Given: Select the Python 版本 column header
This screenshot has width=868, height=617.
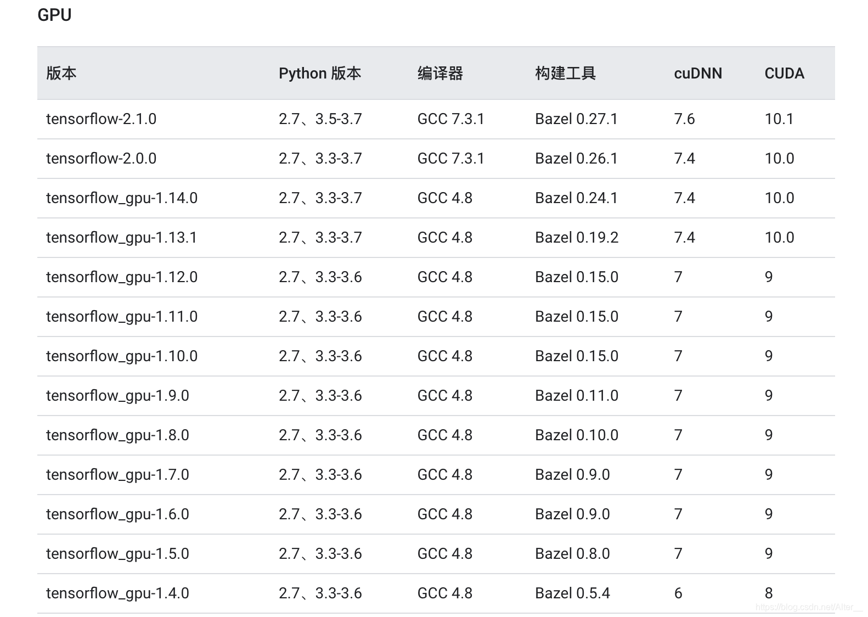Looking at the screenshot, I should (320, 73).
